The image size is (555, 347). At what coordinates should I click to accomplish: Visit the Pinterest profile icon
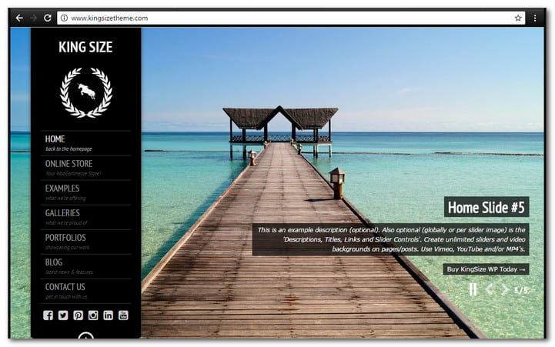click(78, 315)
